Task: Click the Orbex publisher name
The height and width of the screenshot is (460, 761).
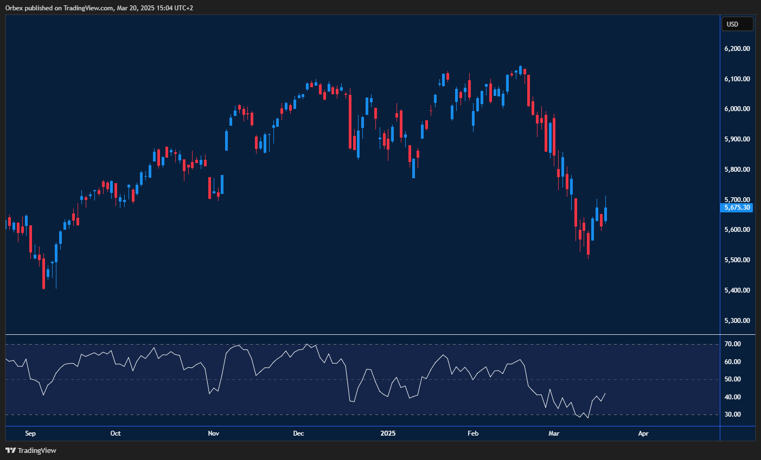Action: 14,8
